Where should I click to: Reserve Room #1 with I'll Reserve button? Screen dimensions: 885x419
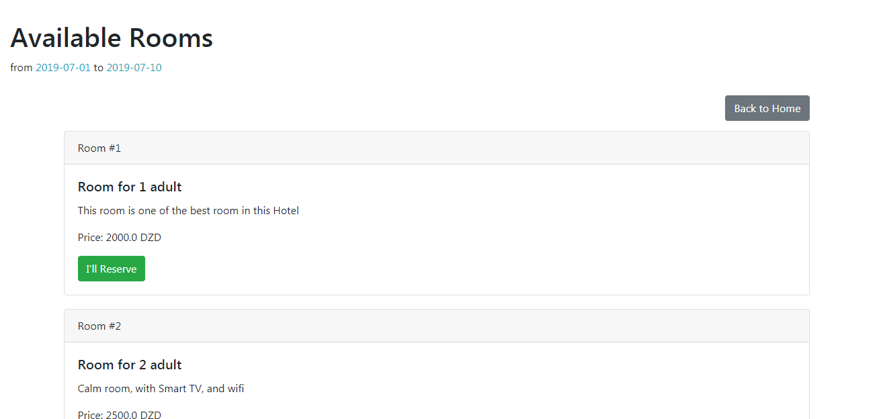[x=112, y=269]
